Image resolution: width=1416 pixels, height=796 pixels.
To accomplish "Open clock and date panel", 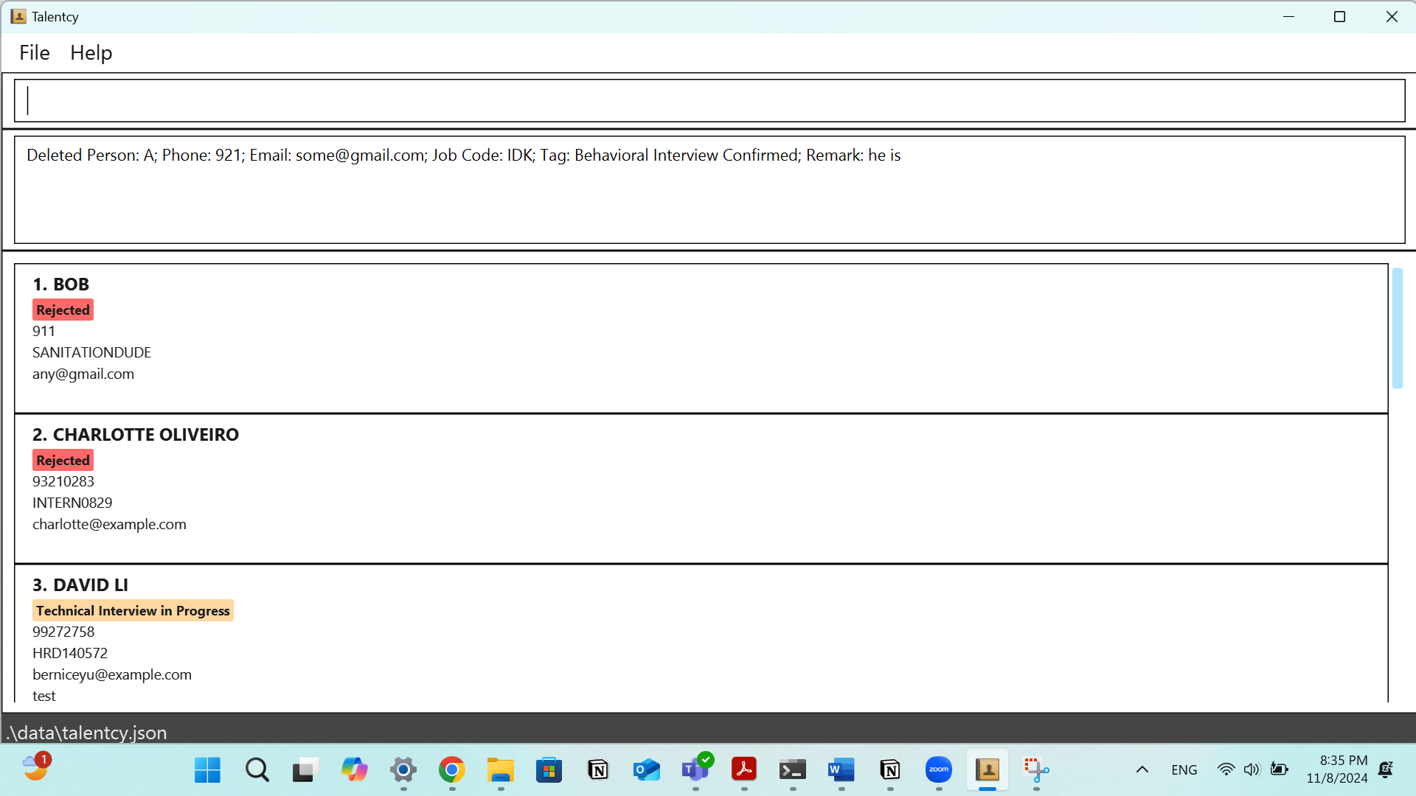I will tap(1336, 769).
